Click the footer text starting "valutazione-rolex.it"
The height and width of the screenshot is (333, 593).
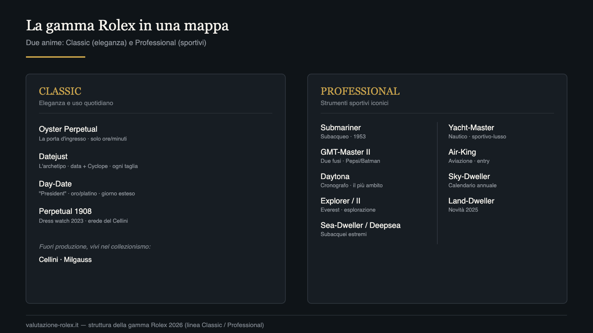pyautogui.click(x=145, y=325)
